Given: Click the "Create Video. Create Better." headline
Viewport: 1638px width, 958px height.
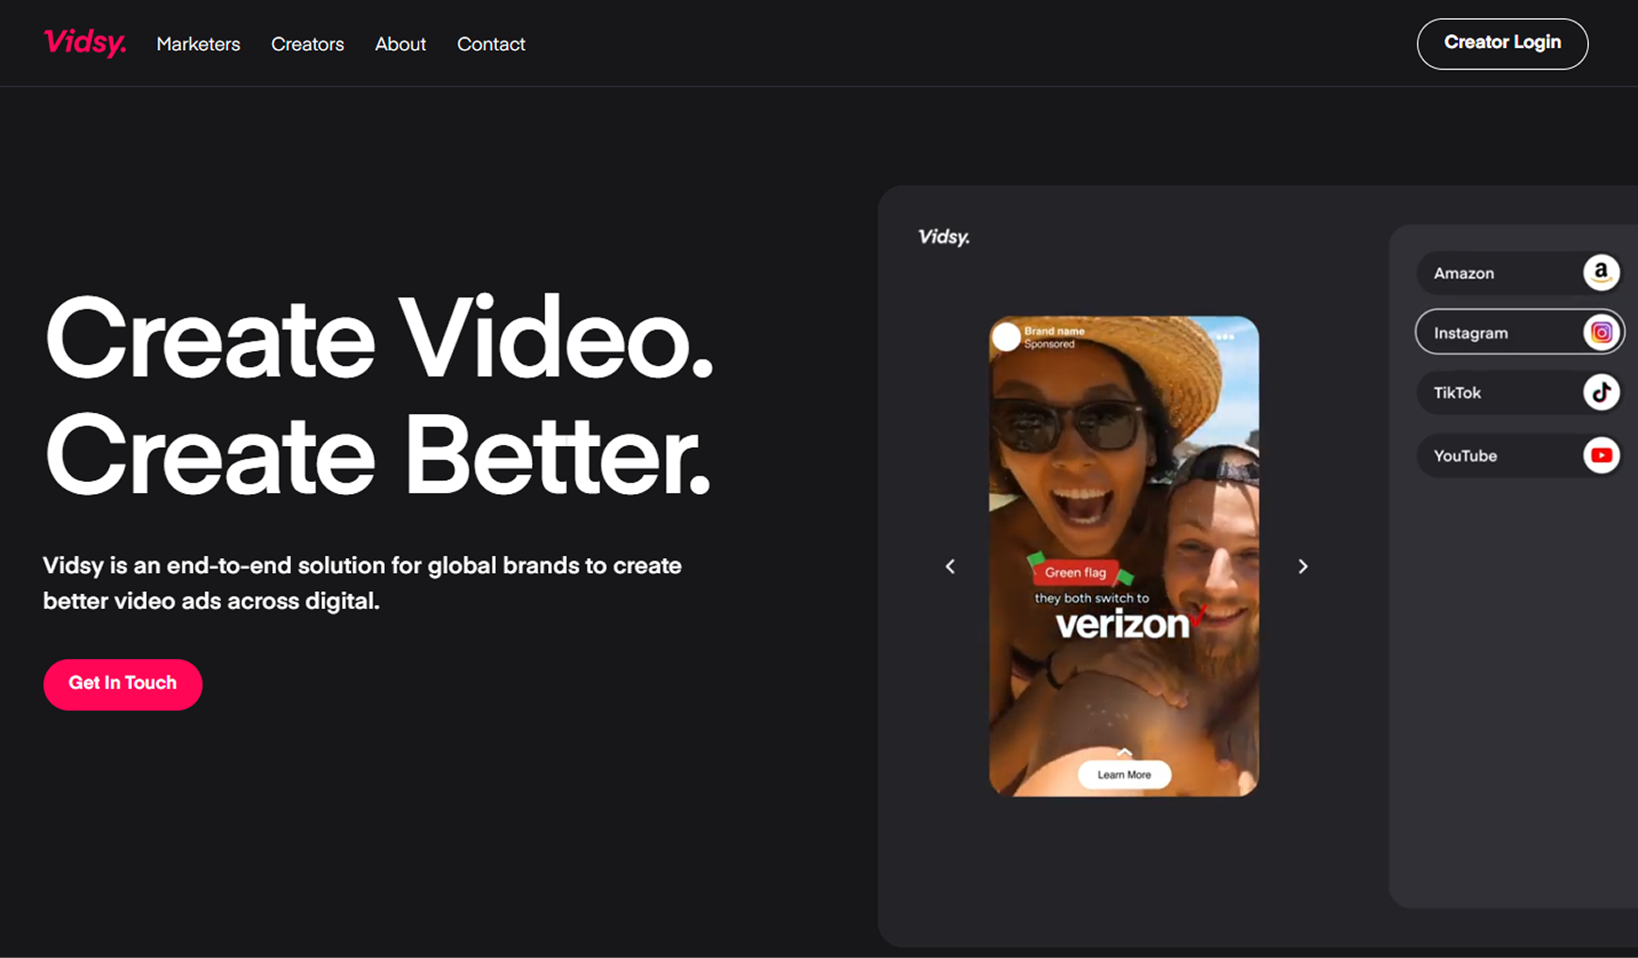Looking at the screenshot, I should pos(378,395).
